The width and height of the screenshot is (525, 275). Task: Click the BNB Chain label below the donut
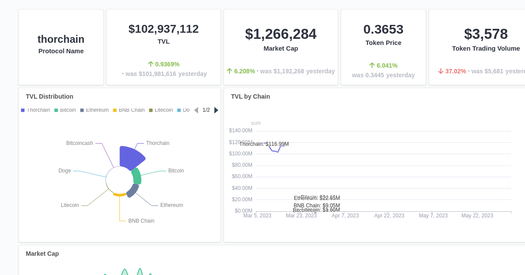pos(141,221)
